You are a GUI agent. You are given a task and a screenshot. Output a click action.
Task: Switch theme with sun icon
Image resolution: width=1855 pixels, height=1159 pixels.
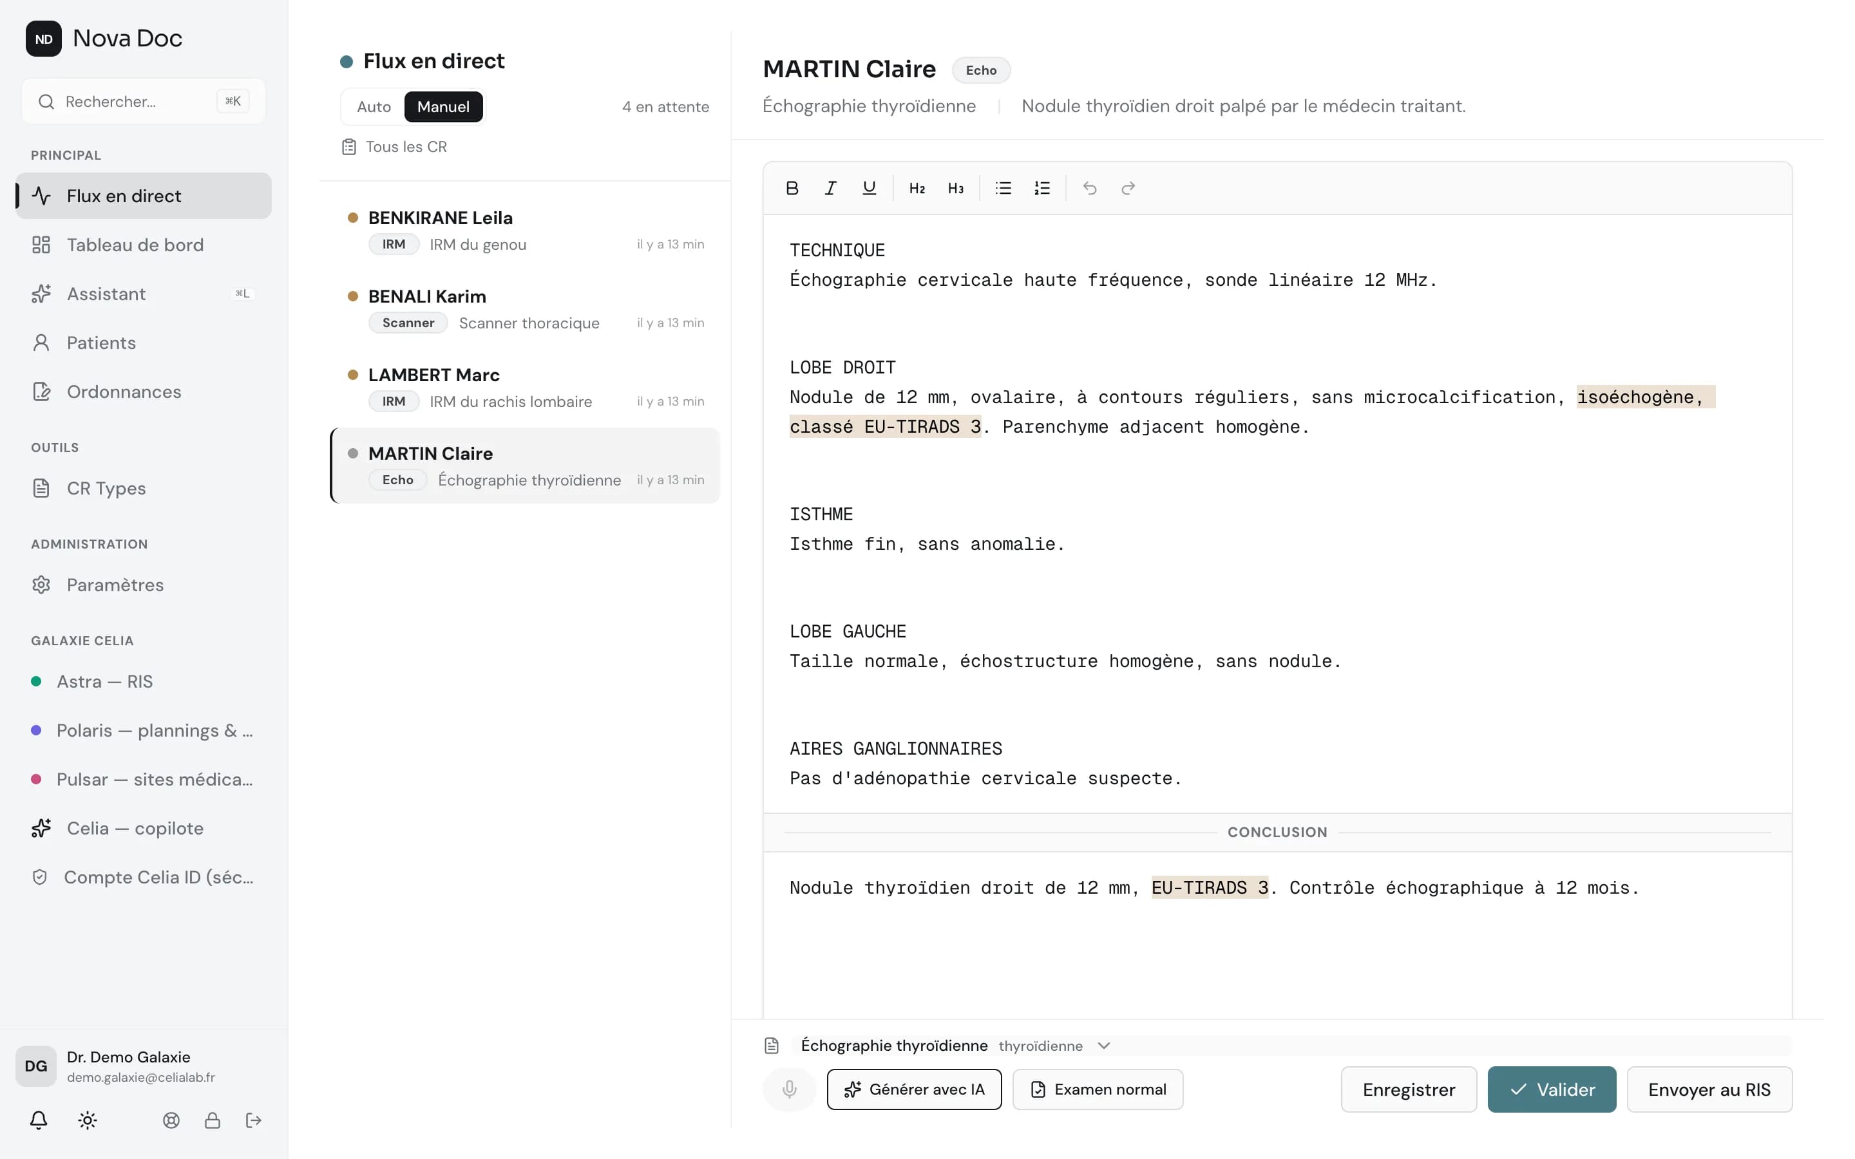tap(88, 1120)
